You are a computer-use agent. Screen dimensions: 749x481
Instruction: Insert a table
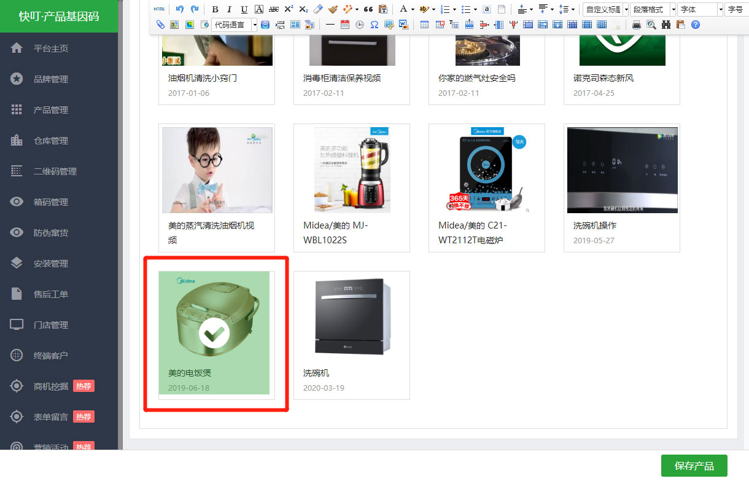click(x=425, y=25)
